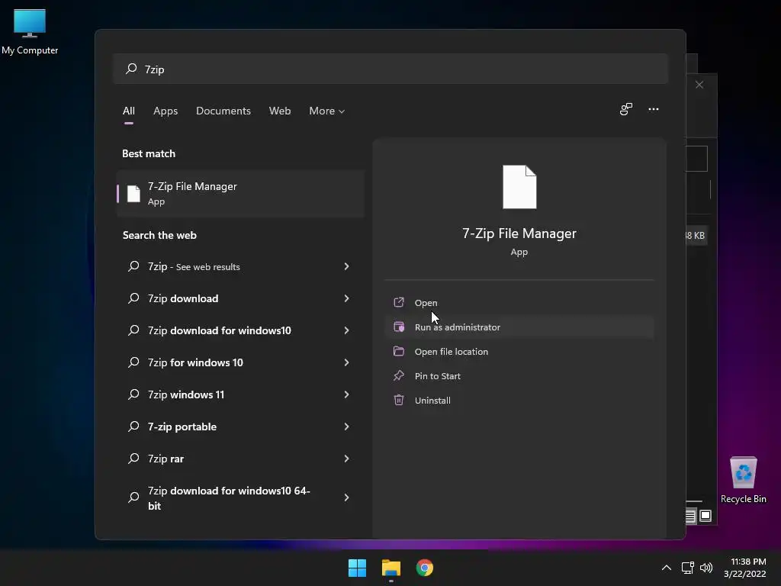Choose Pin to Start
Screen dimensions: 781x586
point(519,375)
